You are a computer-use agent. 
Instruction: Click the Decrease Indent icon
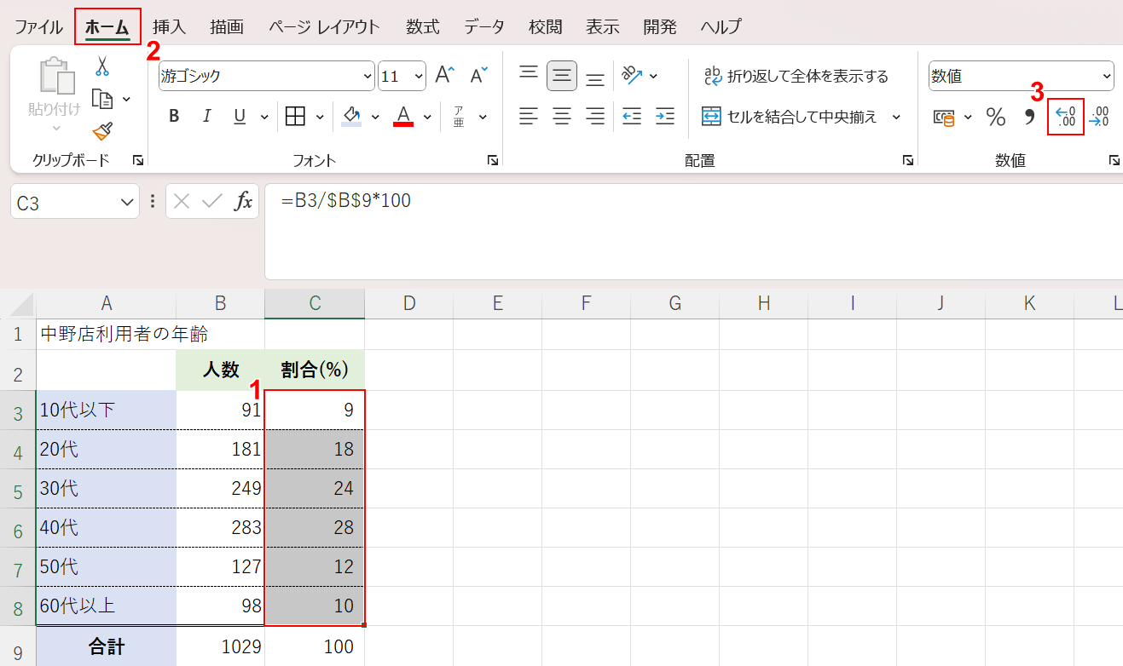click(x=632, y=116)
